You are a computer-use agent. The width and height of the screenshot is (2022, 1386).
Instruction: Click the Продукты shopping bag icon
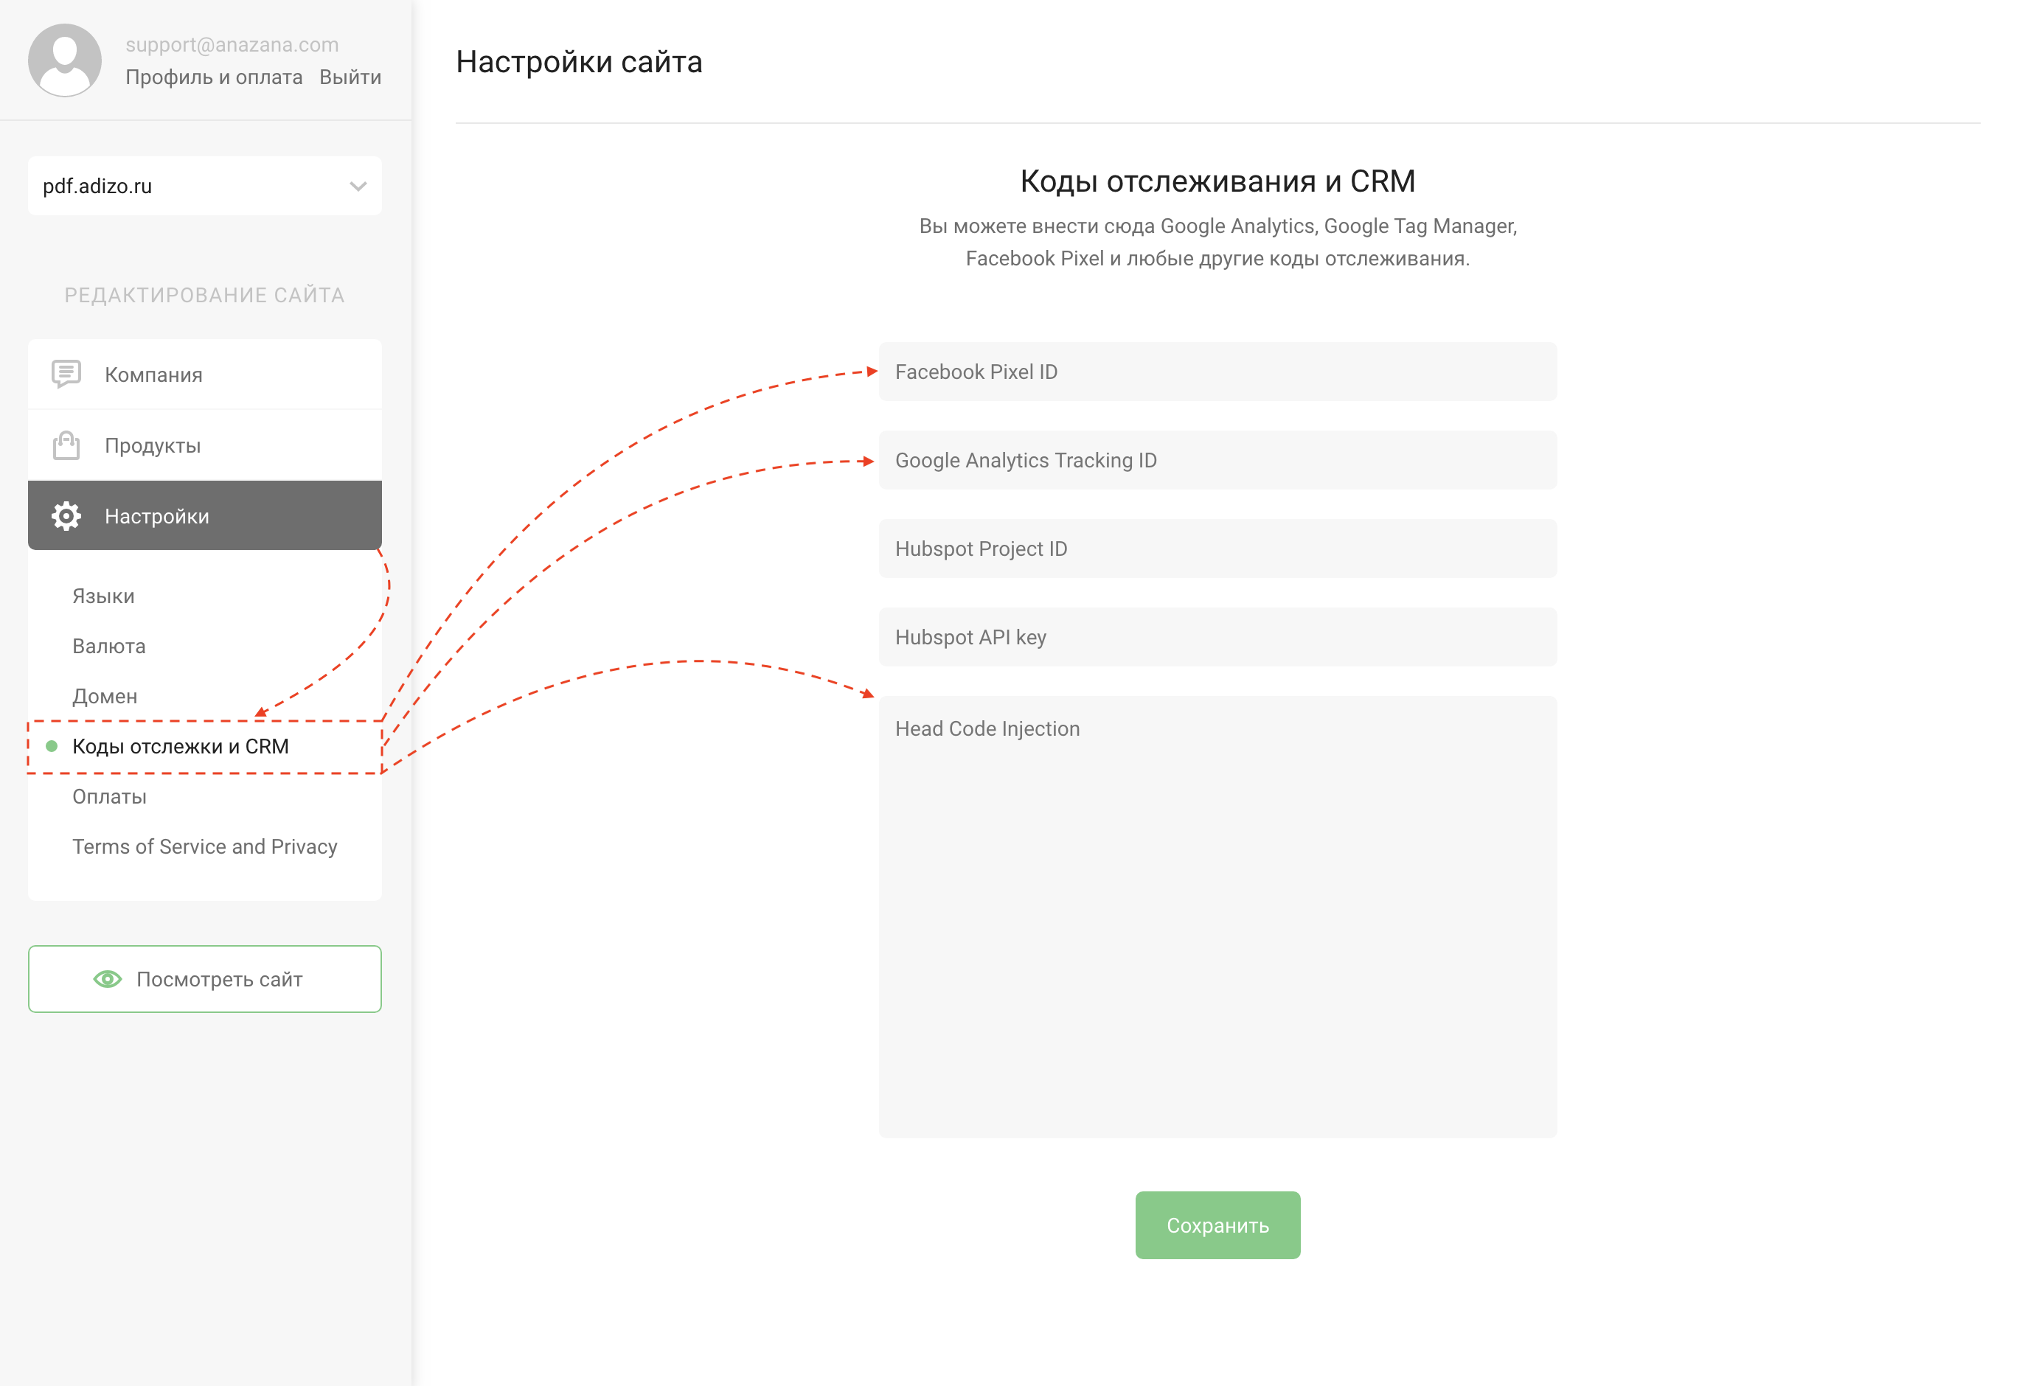pyautogui.click(x=66, y=445)
